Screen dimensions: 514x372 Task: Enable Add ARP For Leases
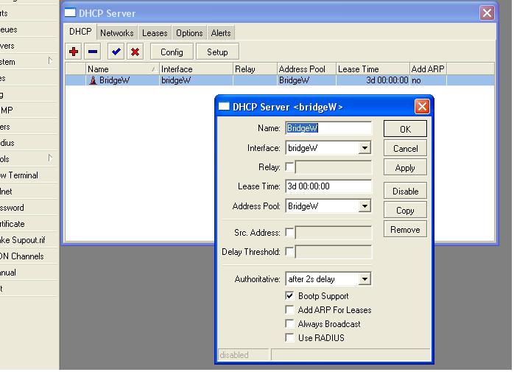[290, 310]
